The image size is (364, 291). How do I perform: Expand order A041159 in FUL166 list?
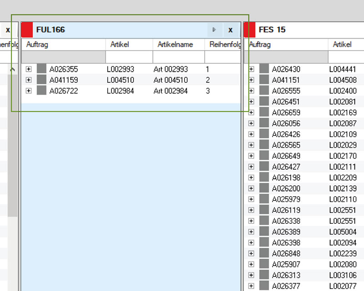[x=29, y=80]
